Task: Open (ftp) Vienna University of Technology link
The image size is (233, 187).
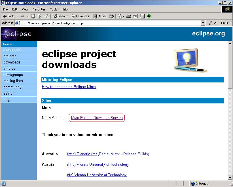Action: (97, 175)
